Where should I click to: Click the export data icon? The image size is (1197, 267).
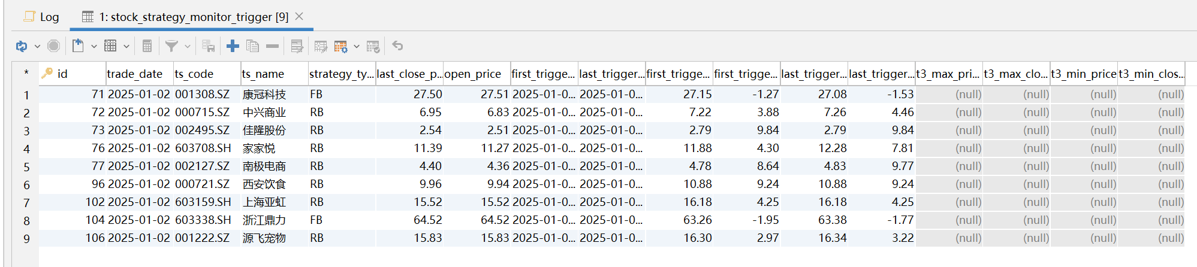click(78, 46)
